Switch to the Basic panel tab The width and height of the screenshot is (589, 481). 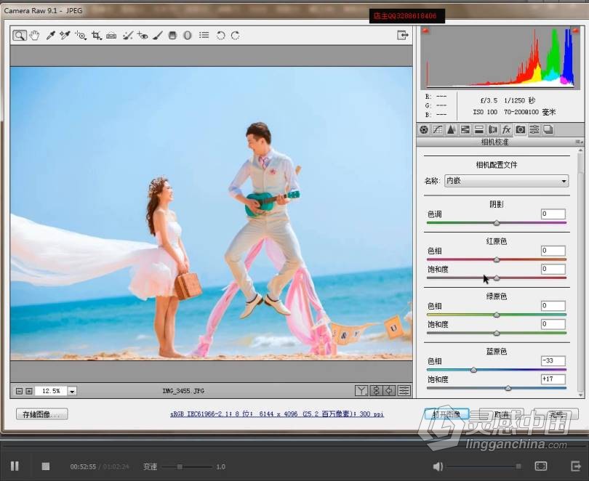[424, 130]
